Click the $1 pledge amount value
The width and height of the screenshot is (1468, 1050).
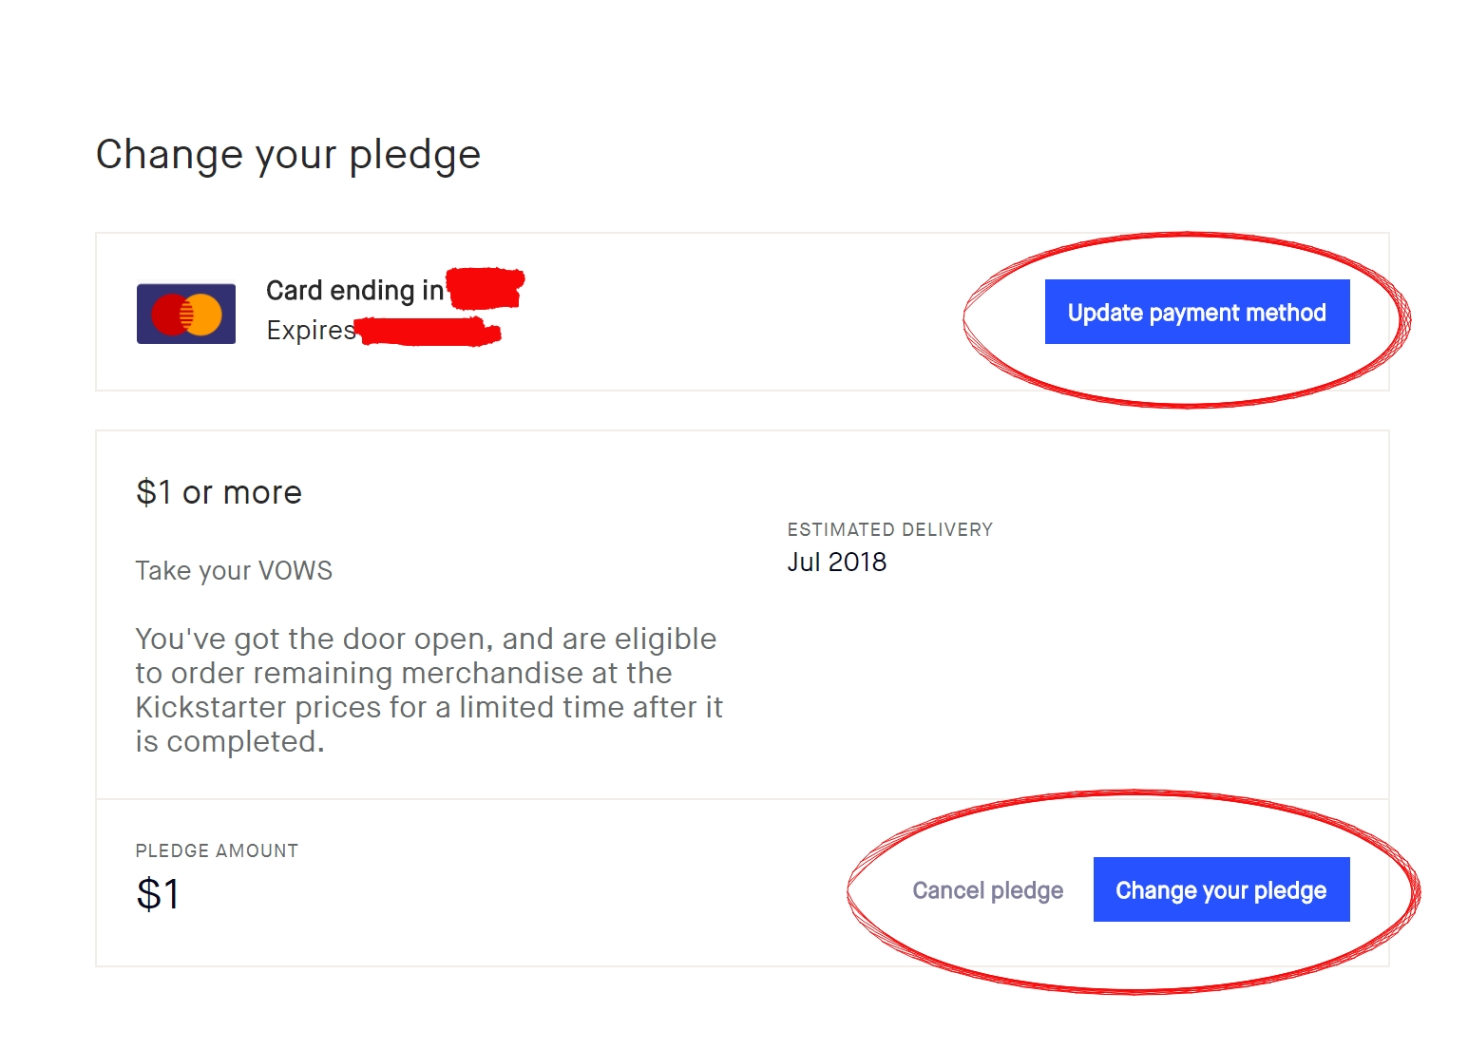(158, 894)
